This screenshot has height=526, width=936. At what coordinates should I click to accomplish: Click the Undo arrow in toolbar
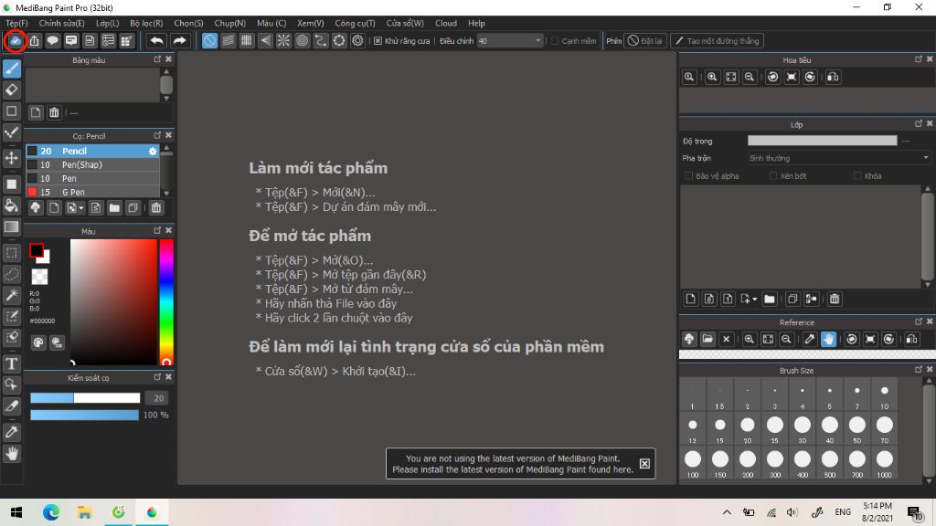[156, 40]
